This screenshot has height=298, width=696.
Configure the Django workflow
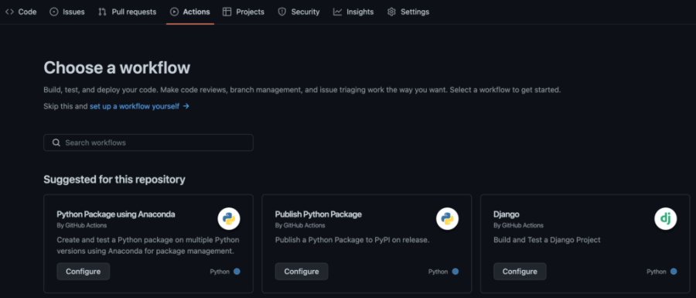[x=520, y=272]
